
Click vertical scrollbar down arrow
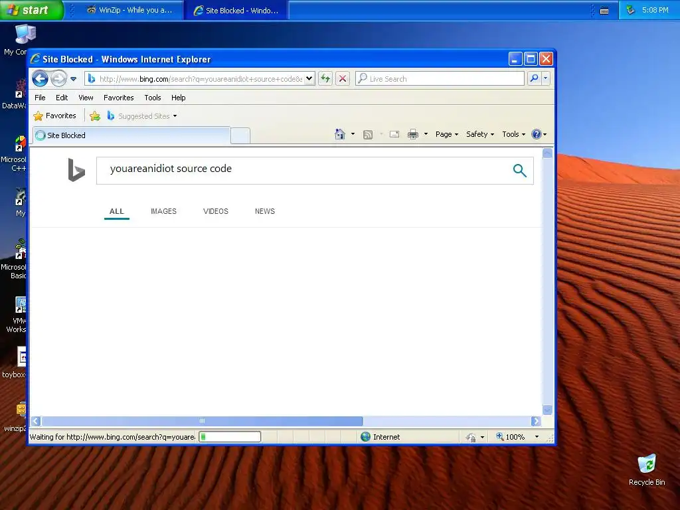548,410
